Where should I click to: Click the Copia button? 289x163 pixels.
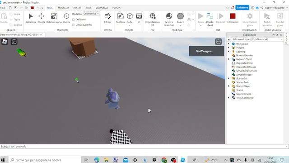(15, 14)
